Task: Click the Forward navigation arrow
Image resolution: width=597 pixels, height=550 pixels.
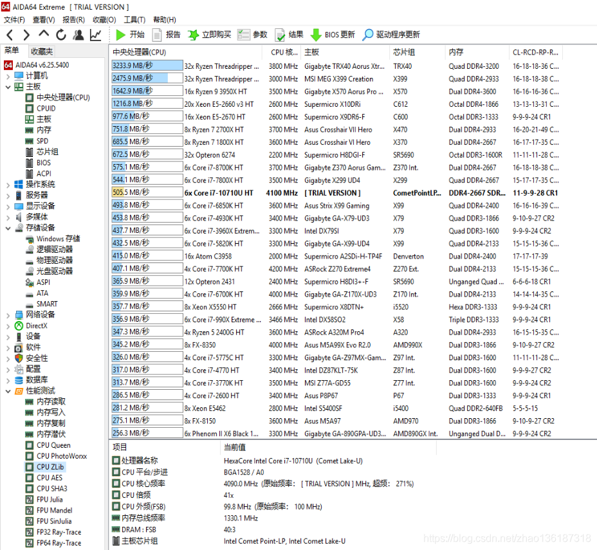Action: tap(26, 35)
